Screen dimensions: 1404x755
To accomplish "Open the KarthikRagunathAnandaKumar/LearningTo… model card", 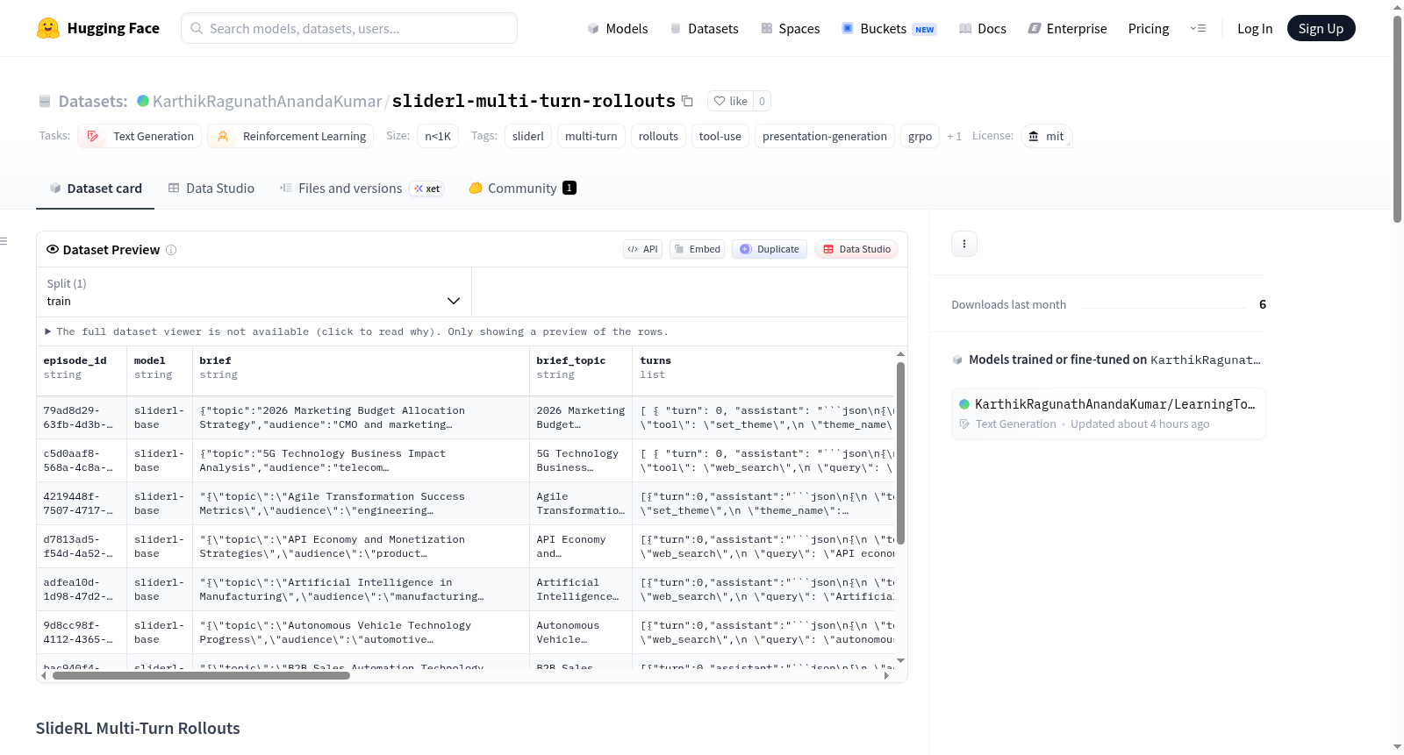I will (x=1108, y=413).
